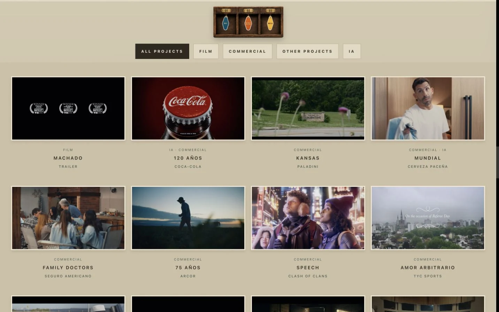499x312 pixels.
Task: Click the CLASH OF CLANS client label
Action: [x=308, y=276]
